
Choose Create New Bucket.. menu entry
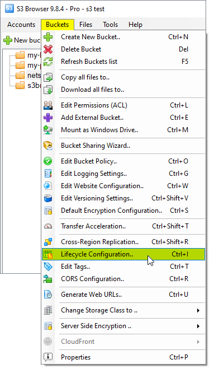[123, 37]
